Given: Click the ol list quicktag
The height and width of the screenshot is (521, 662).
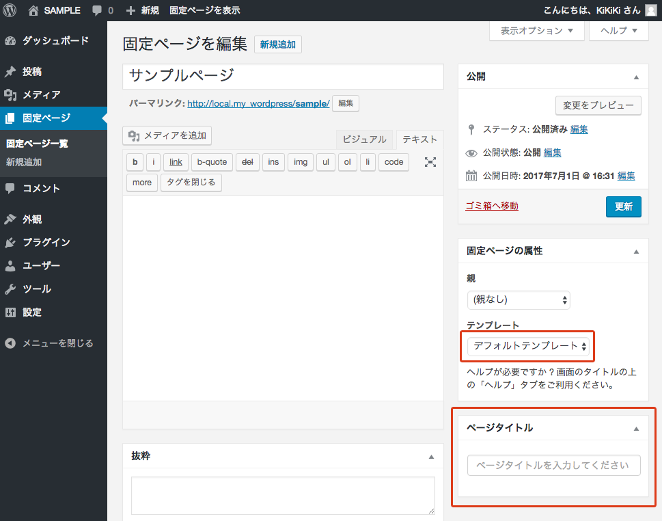Looking at the screenshot, I should [348, 162].
